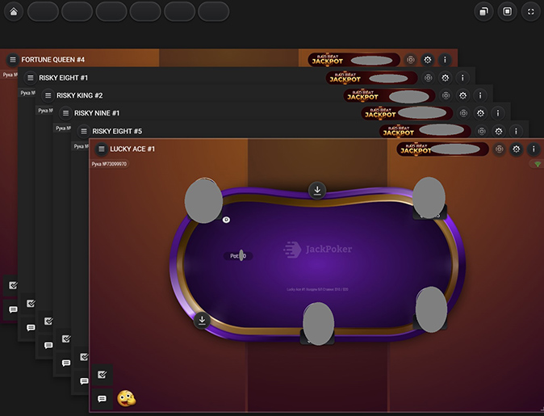
Task: Open Bad Beat Jackpot on Lucky Ace #1
Action: click(442, 149)
